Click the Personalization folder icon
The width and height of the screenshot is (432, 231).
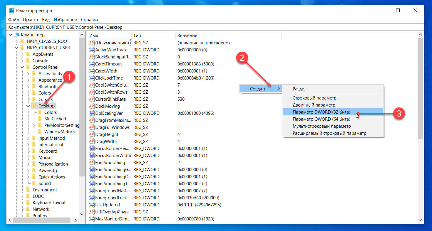(x=34, y=164)
